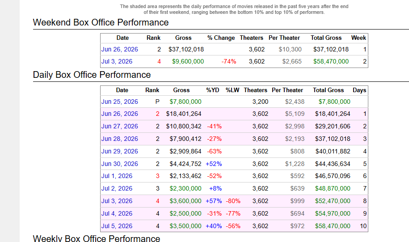Select the 3,200 theaters value
Image resolution: width=409 pixels, height=242 pixels.
(260, 102)
